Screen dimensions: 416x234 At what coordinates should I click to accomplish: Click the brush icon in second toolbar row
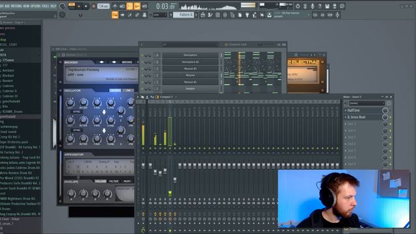[130, 15]
